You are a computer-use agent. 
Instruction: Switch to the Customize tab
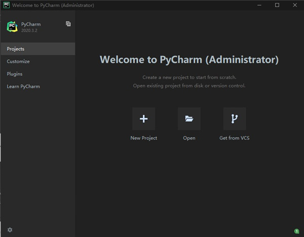pos(18,61)
